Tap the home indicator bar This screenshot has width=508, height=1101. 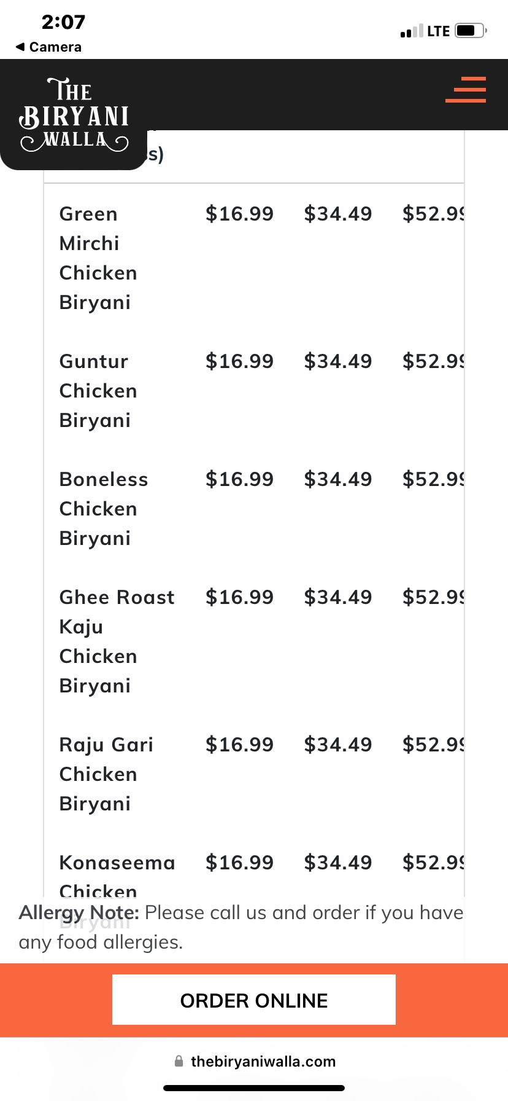point(254,1088)
